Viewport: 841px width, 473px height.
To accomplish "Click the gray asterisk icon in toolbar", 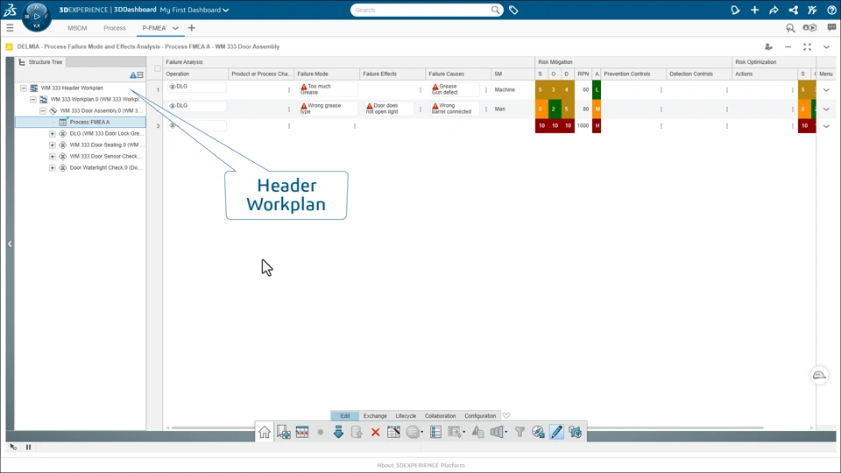I will tap(321, 432).
